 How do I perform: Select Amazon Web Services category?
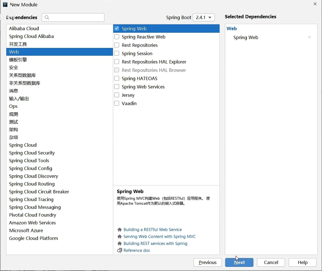(x=60, y=223)
